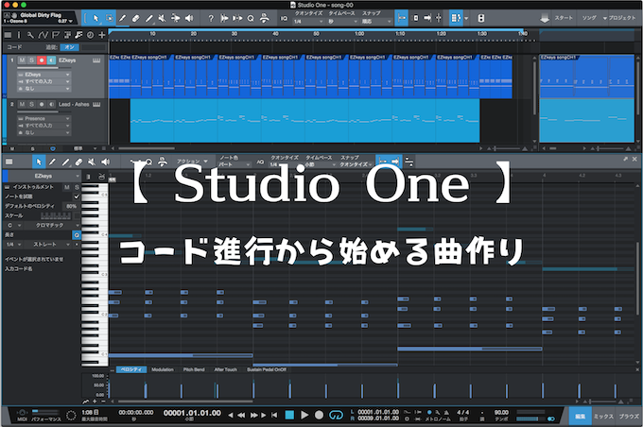Stop playback with the blue Stop button
The image size is (643, 427).
289,415
